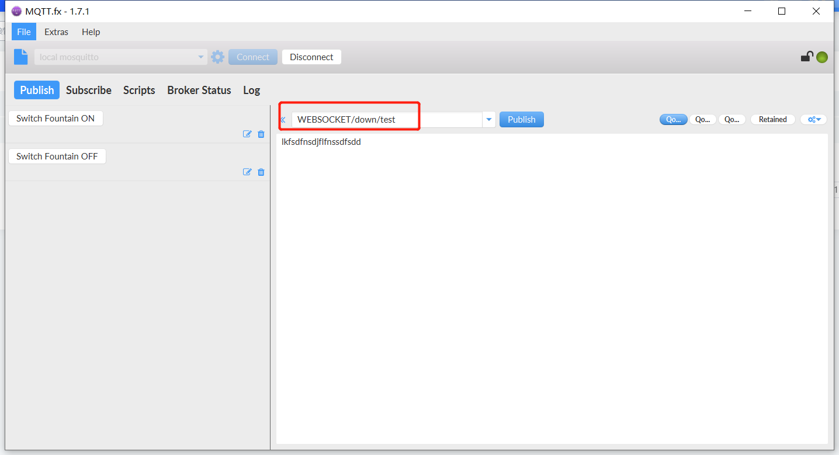Edit the Switch Fountain OFF script
The image size is (839, 455).
pos(247,172)
